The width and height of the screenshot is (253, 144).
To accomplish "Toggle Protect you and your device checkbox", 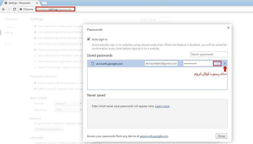I will (35, 50).
